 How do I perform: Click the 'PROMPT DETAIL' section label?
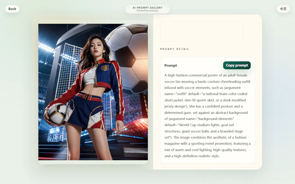pyautogui.click(x=174, y=49)
